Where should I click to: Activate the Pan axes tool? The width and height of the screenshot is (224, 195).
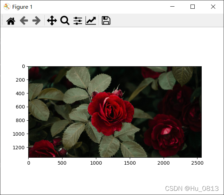[52, 21]
